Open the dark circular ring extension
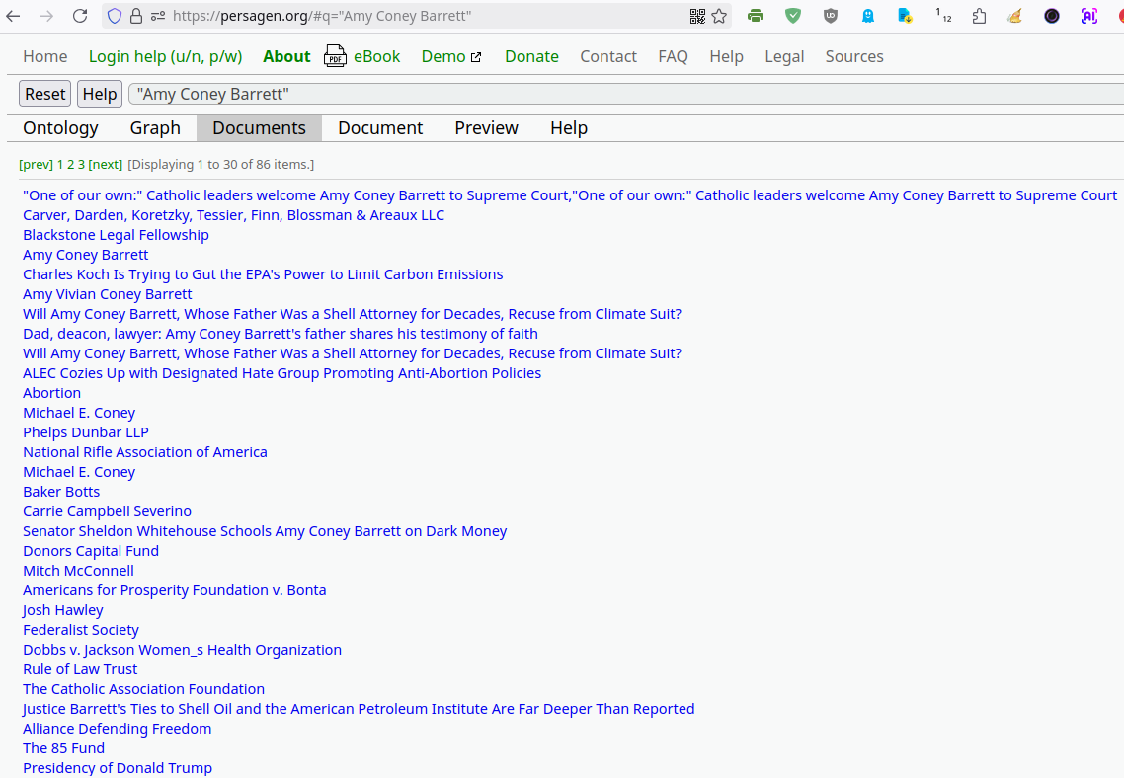1124x778 pixels. [1052, 16]
